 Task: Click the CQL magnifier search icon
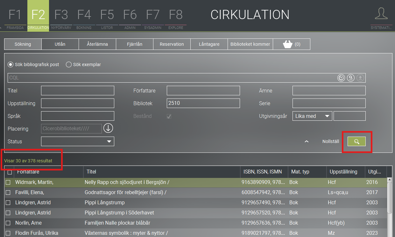[x=350, y=78]
